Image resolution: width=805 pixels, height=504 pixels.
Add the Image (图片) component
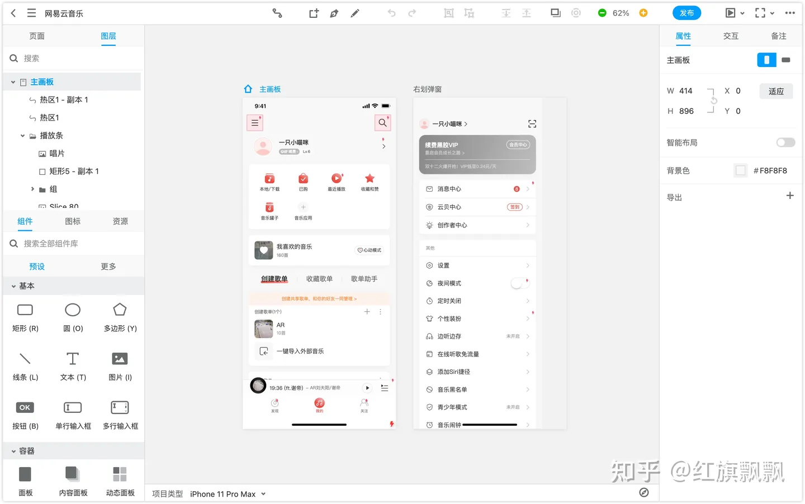(x=120, y=365)
